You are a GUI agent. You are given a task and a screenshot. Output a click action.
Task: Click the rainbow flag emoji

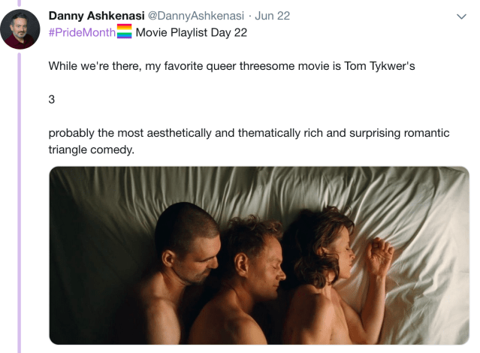click(124, 32)
